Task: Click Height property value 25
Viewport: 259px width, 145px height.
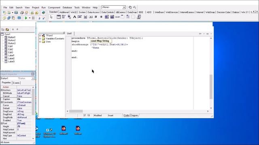Action: point(24,126)
